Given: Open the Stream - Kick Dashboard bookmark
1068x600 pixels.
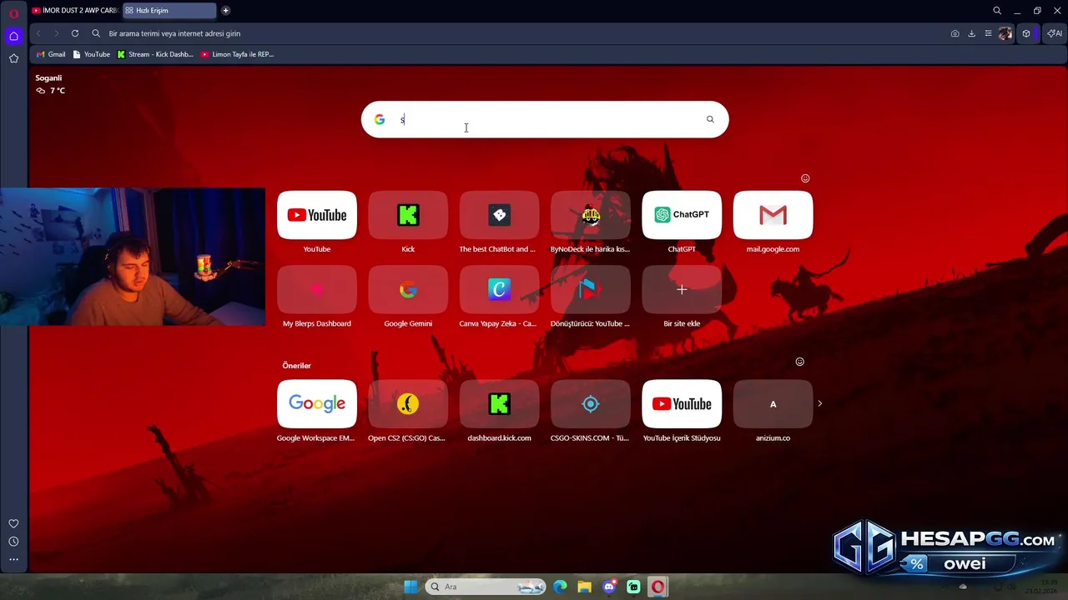Looking at the screenshot, I should coord(155,54).
